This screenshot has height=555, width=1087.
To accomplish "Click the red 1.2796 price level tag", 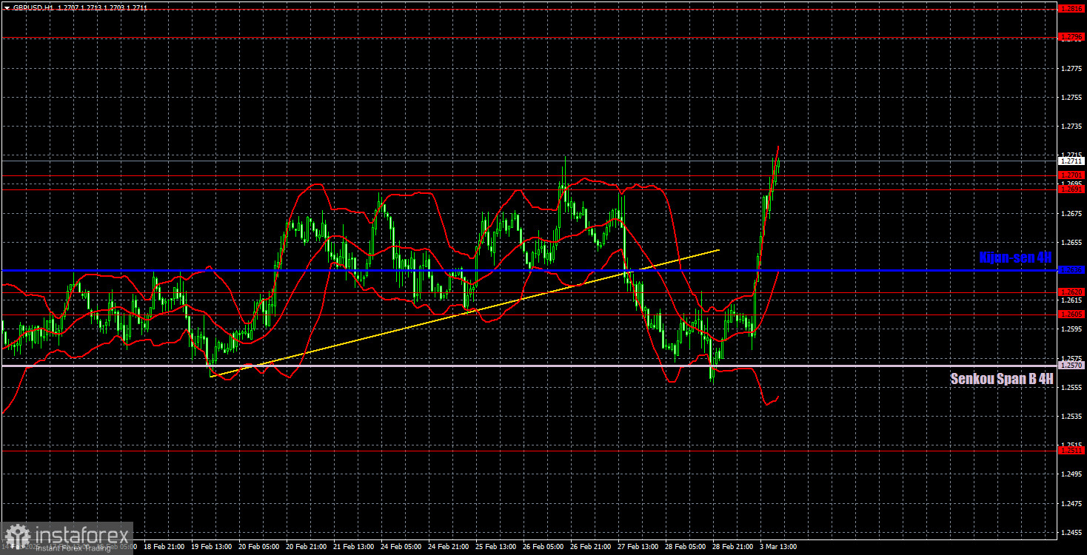I will (1071, 37).
